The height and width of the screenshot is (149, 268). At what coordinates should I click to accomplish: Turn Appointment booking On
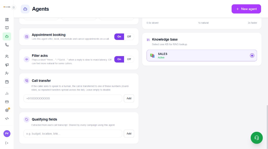pos(119,37)
